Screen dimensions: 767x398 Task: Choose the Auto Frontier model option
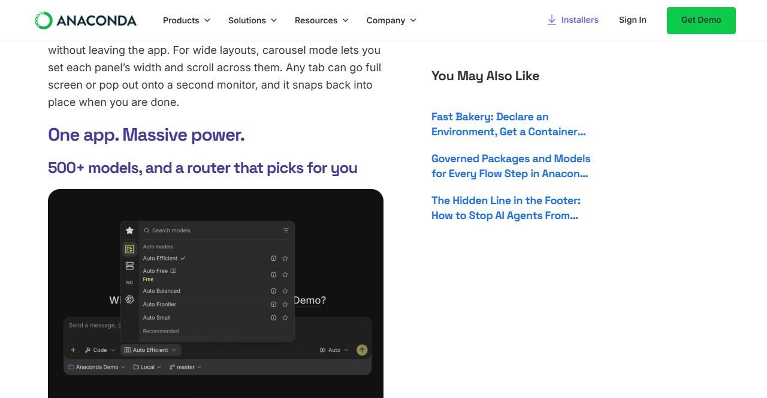[x=159, y=304]
